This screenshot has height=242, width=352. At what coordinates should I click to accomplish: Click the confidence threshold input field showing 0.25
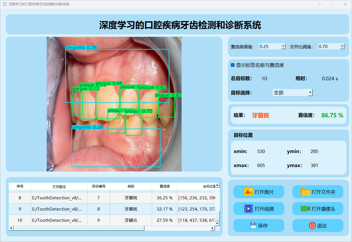(x=269, y=47)
